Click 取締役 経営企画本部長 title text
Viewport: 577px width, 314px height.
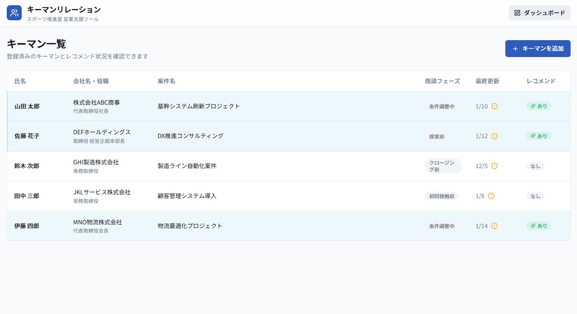99,141
